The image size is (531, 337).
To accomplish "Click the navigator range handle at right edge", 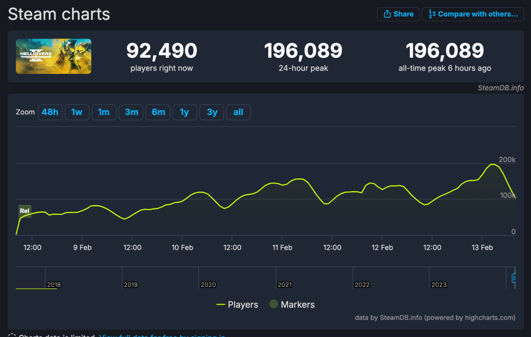I will click(x=514, y=278).
